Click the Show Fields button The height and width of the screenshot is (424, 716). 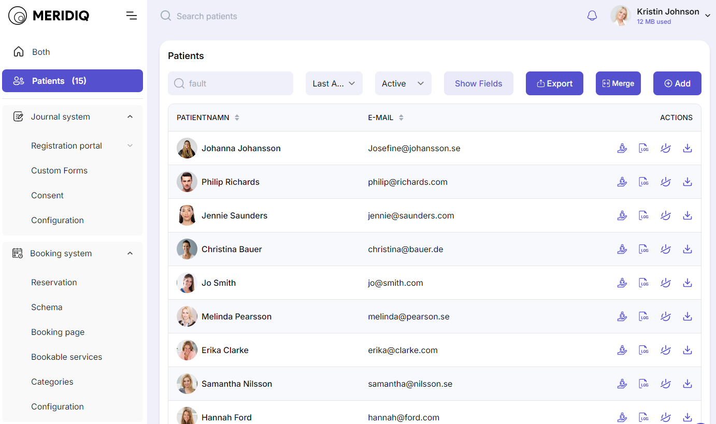(x=479, y=83)
